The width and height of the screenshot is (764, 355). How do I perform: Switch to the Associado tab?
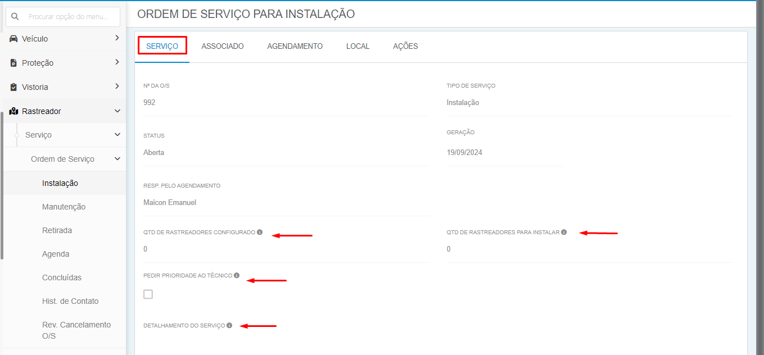(x=223, y=46)
